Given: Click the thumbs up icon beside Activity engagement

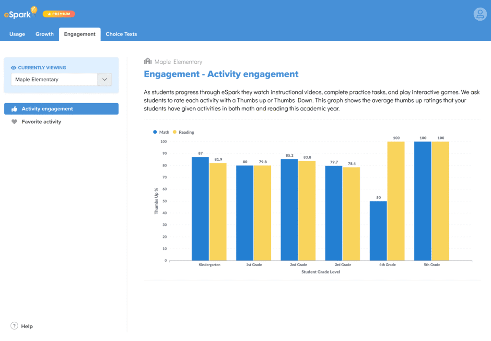Looking at the screenshot, I should 14,109.
